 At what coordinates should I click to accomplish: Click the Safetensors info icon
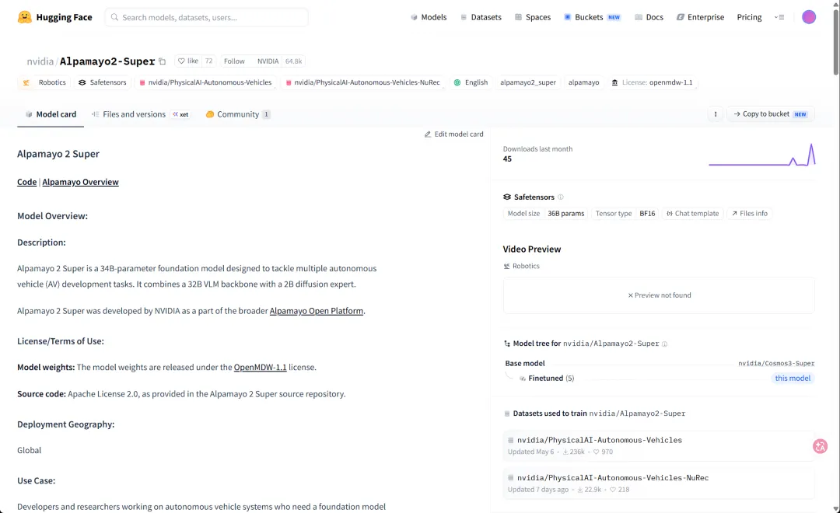(560, 197)
